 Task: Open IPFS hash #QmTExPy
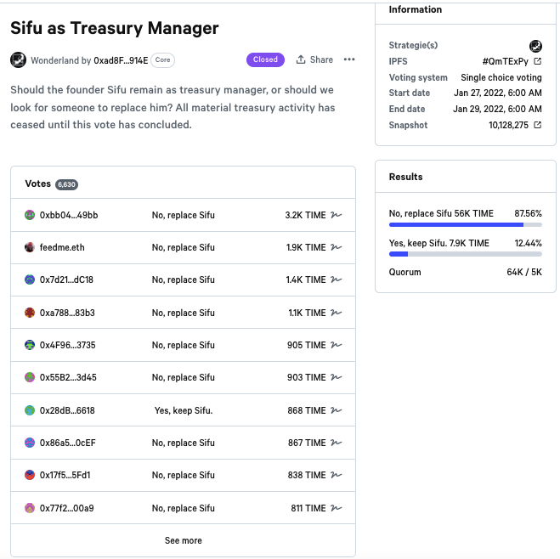(506, 61)
